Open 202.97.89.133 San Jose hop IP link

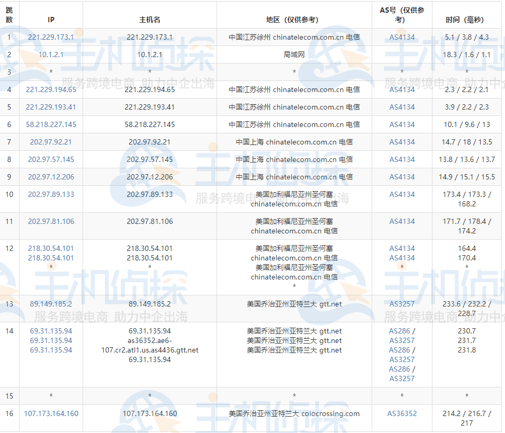coord(50,194)
